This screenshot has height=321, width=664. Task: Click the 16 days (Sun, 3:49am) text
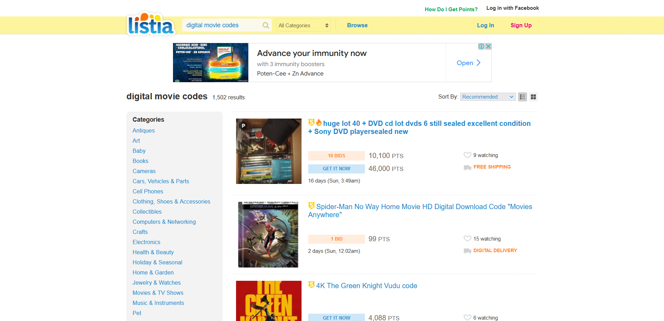334,181
